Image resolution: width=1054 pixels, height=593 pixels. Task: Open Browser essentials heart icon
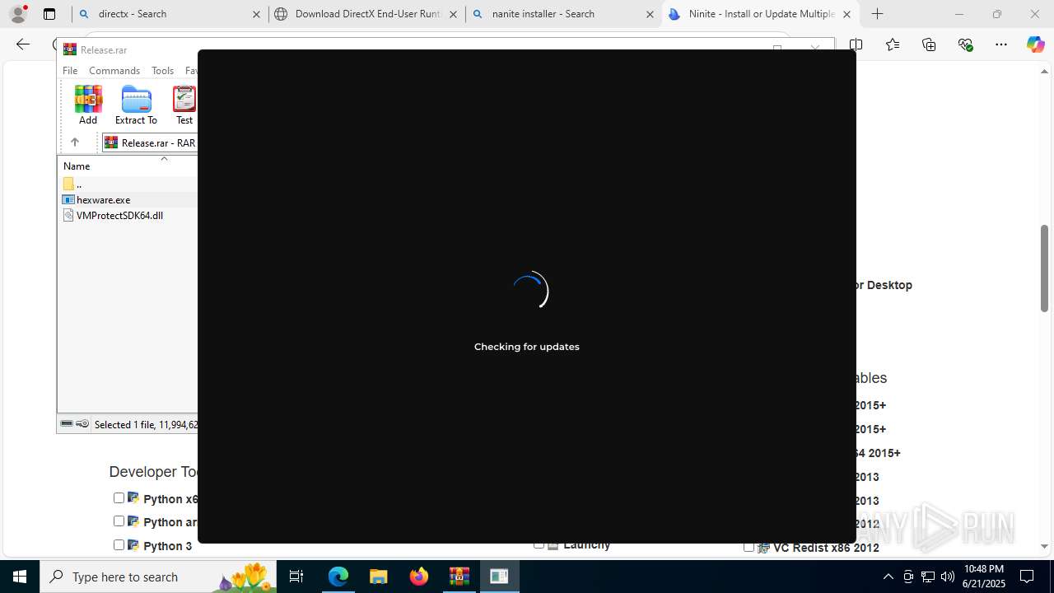(x=965, y=44)
